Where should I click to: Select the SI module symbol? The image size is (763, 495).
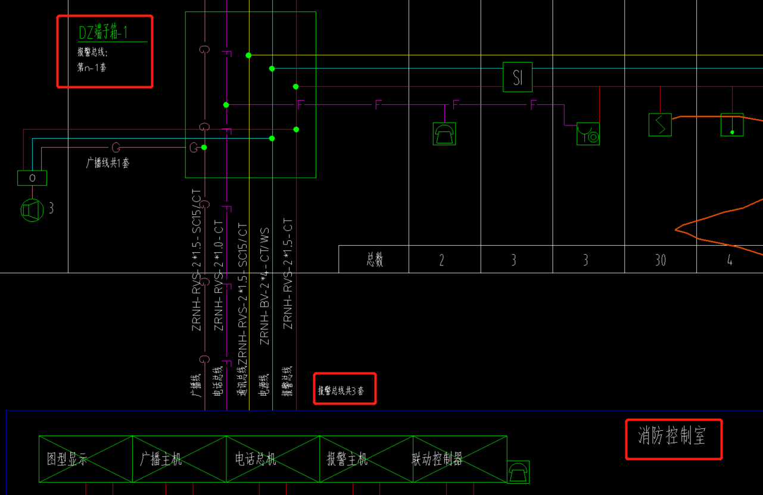[518, 77]
